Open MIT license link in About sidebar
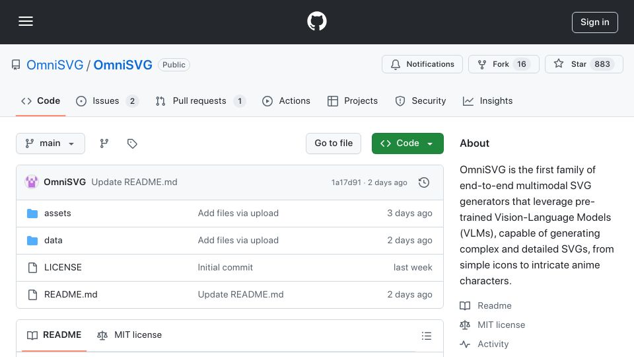The width and height of the screenshot is (634, 357). pyautogui.click(x=493, y=325)
